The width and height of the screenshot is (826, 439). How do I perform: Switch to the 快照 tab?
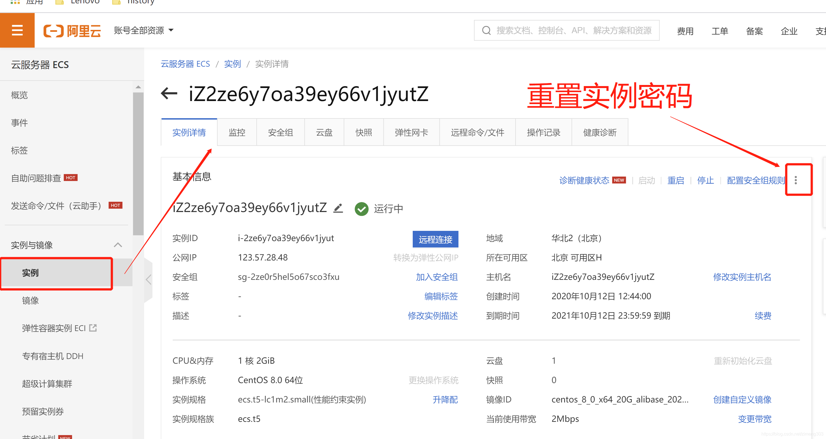click(x=364, y=132)
